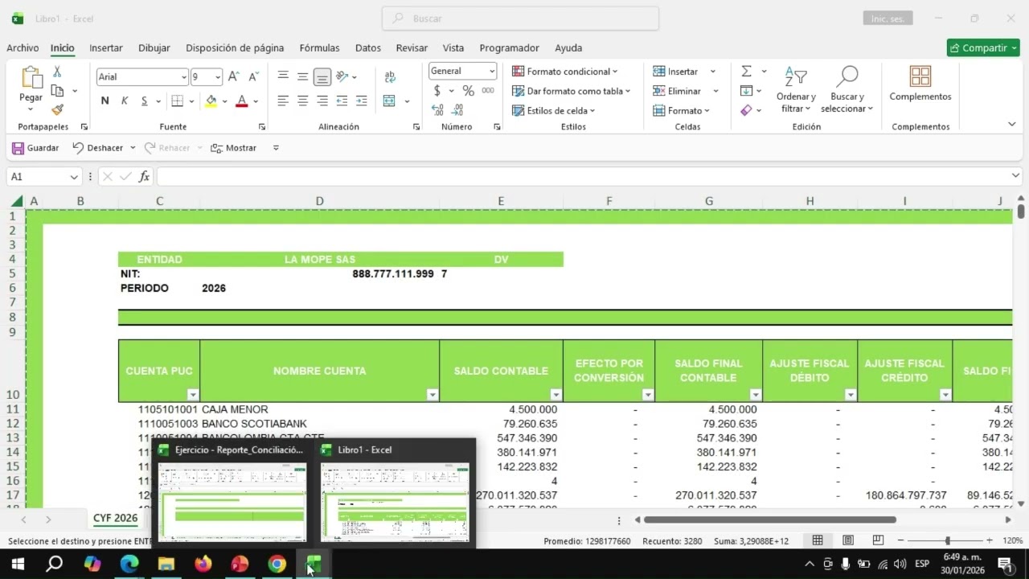Click Guardar in quick access bar
The image size is (1029, 579).
(x=35, y=148)
